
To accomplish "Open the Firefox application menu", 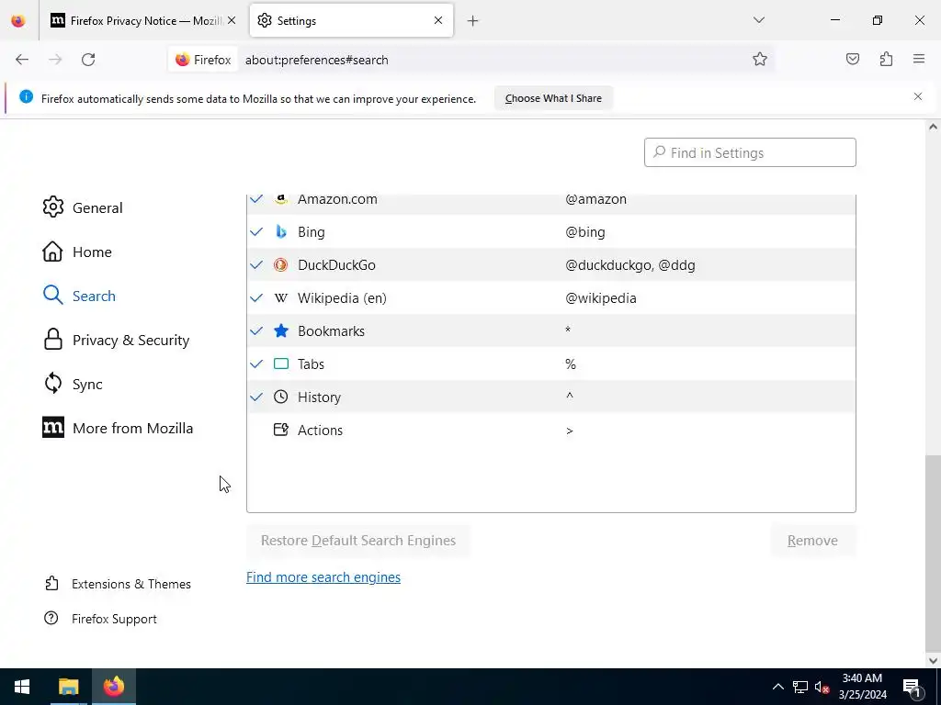I will [x=919, y=60].
